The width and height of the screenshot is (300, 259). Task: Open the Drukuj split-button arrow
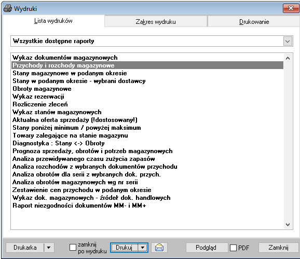coord(143,248)
